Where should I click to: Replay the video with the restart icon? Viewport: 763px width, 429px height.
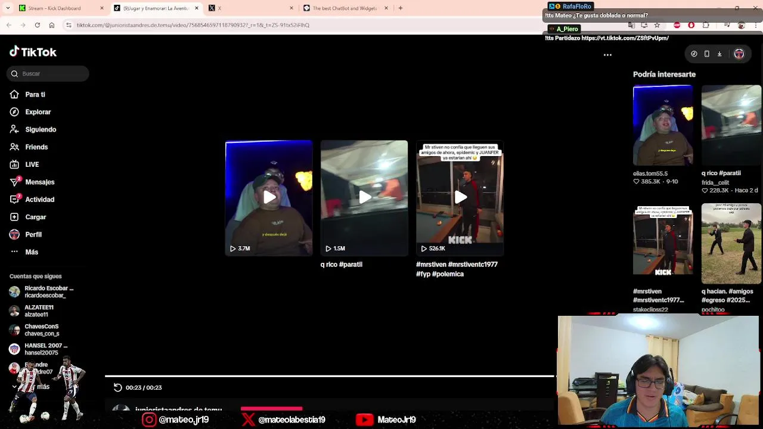(x=118, y=387)
